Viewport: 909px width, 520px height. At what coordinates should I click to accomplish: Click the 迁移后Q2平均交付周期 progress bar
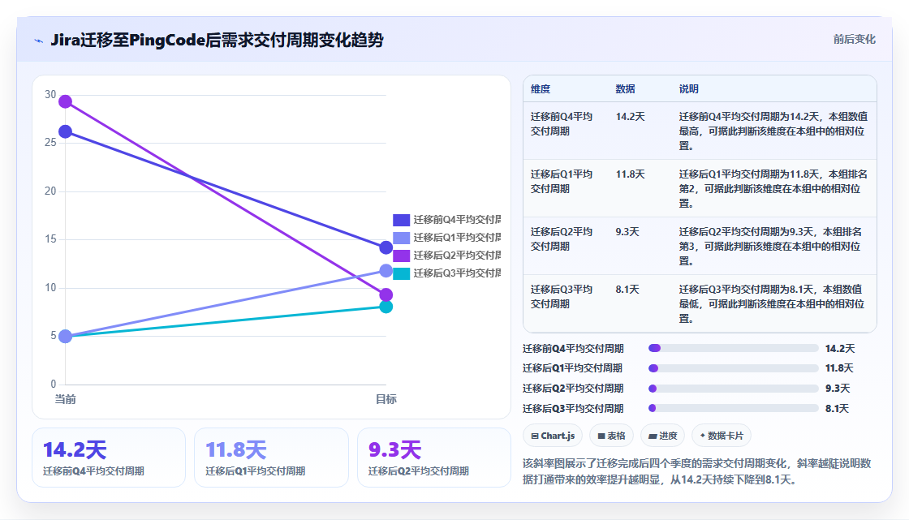pos(734,389)
